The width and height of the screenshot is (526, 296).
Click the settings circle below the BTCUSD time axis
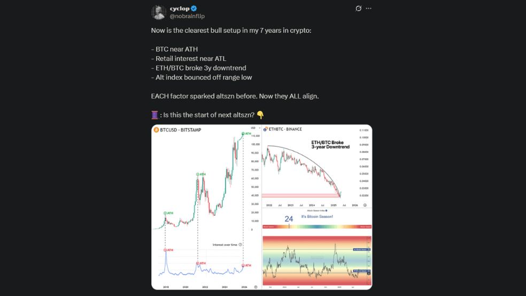pos(256,287)
